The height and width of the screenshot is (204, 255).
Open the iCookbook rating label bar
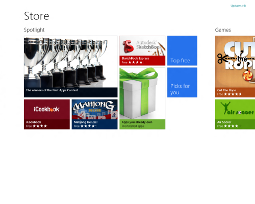pos(47,124)
